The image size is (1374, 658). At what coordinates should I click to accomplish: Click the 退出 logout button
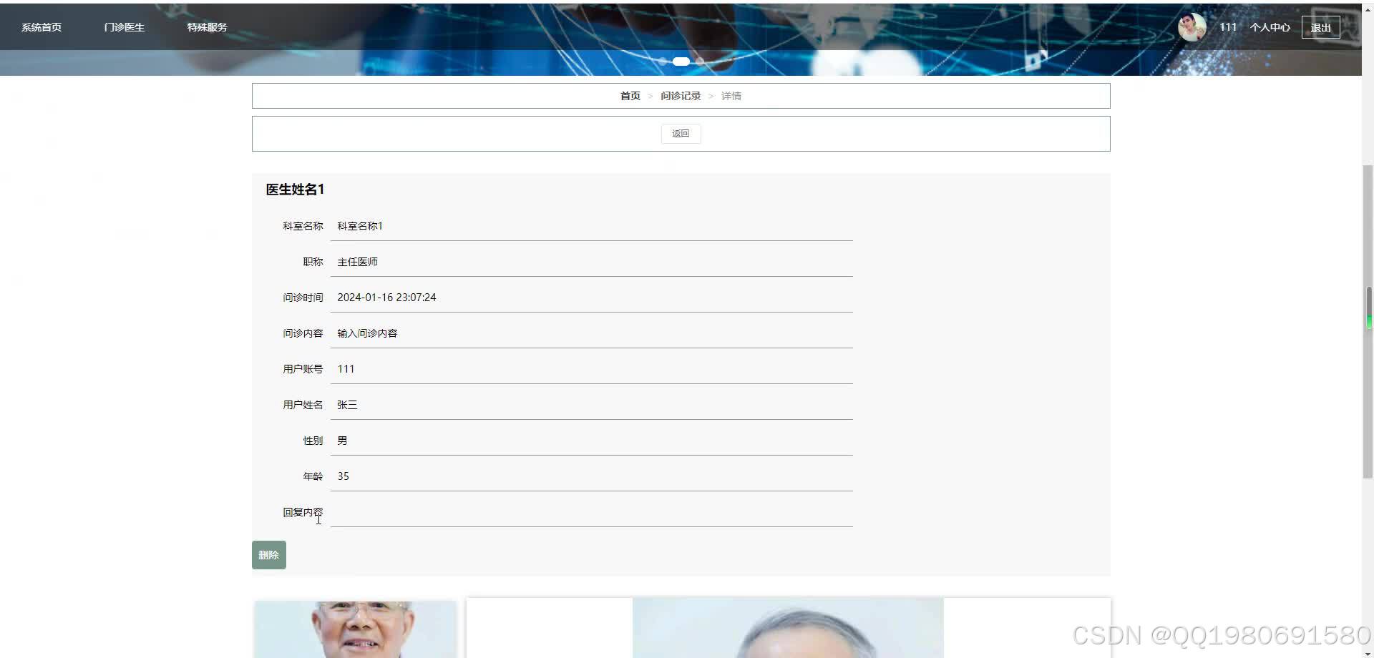(1321, 27)
